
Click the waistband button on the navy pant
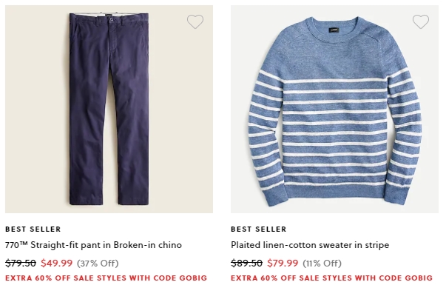112,20
